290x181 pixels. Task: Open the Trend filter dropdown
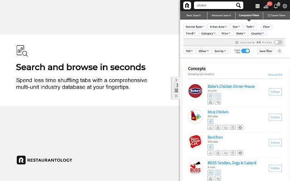click(190, 33)
